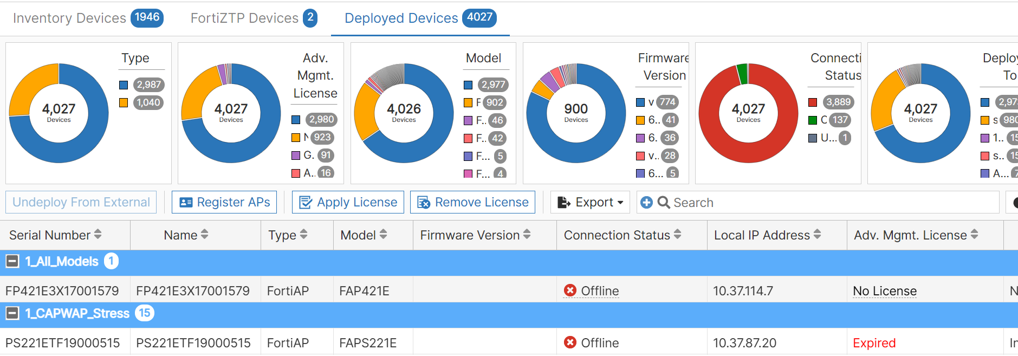Viewport: 1018px width, 356px height.
Task: Sort by Model column arrows
Action: pyautogui.click(x=383, y=235)
